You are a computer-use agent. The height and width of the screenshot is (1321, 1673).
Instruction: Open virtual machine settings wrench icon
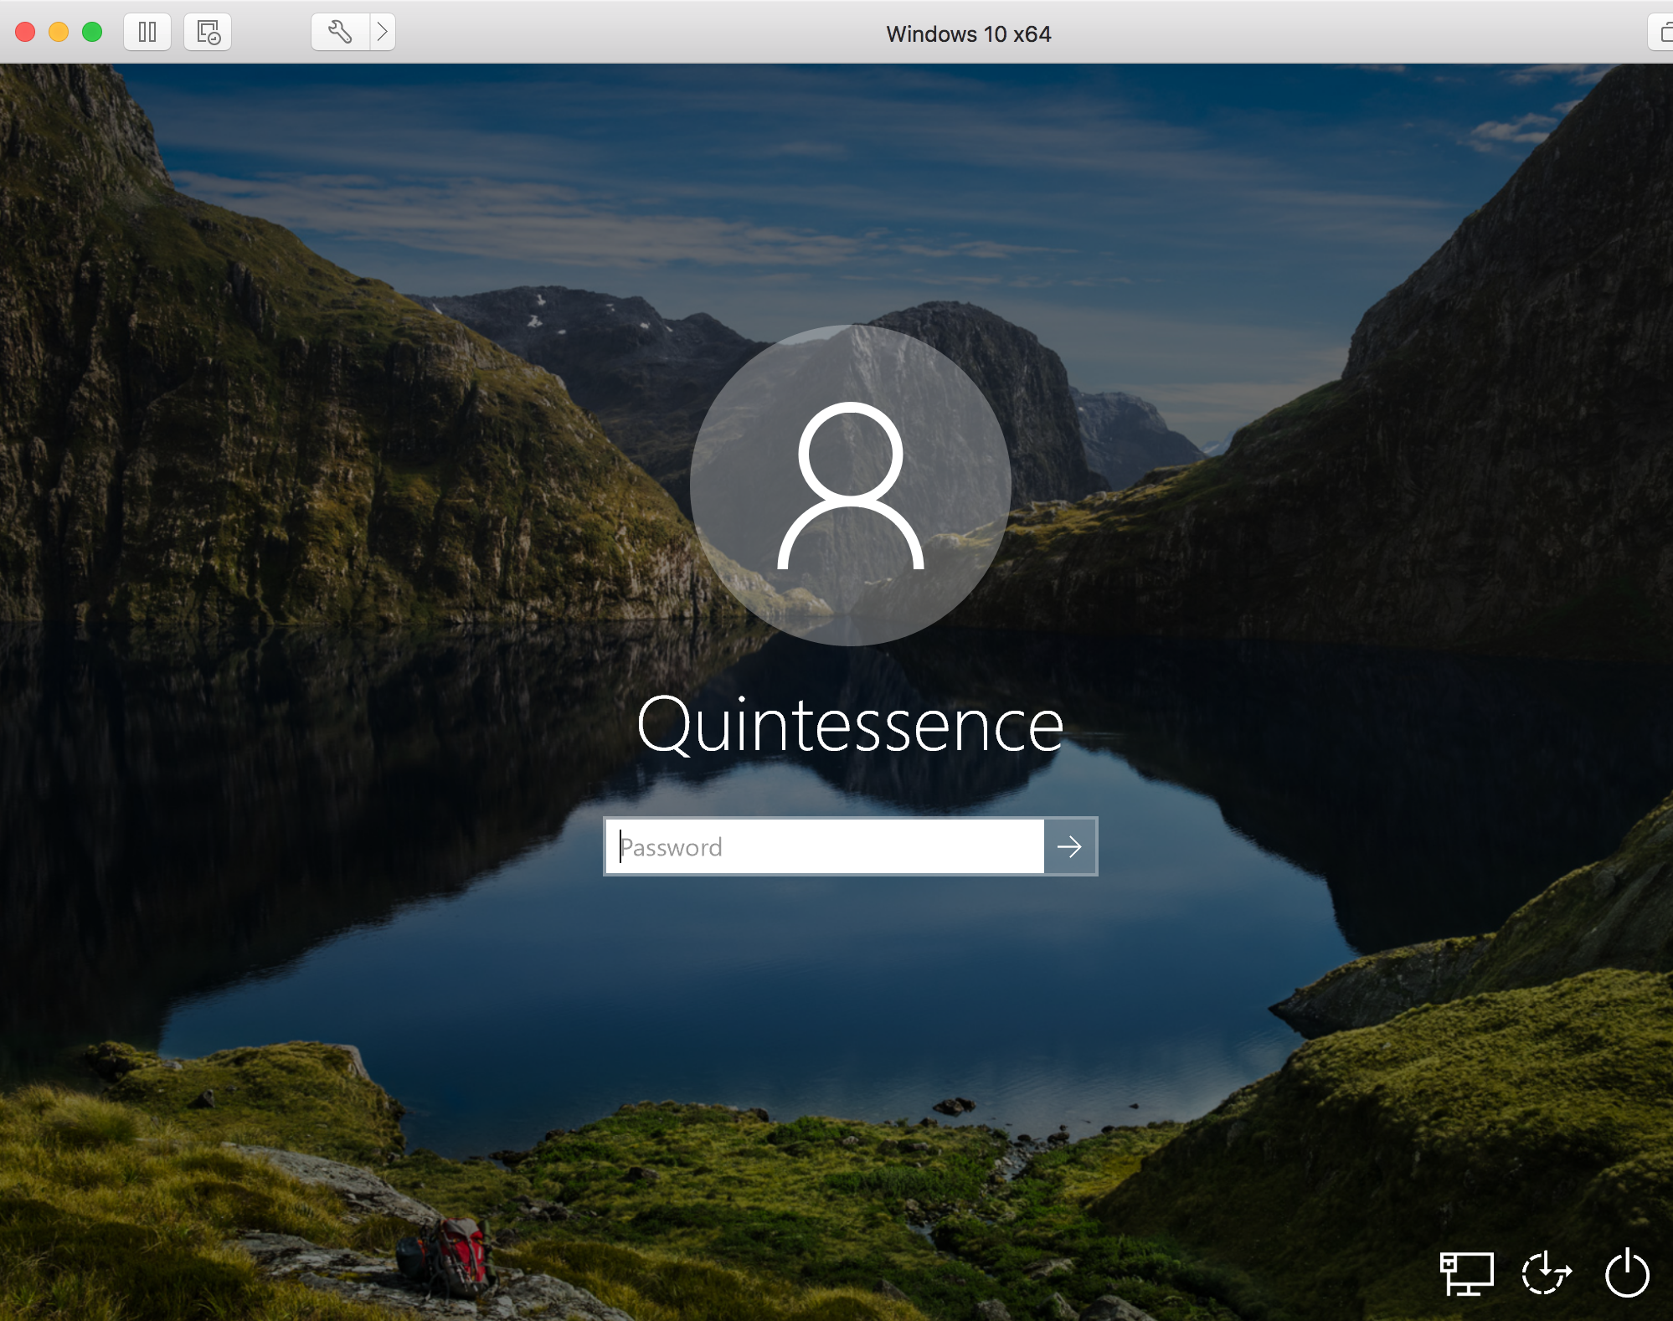(340, 33)
